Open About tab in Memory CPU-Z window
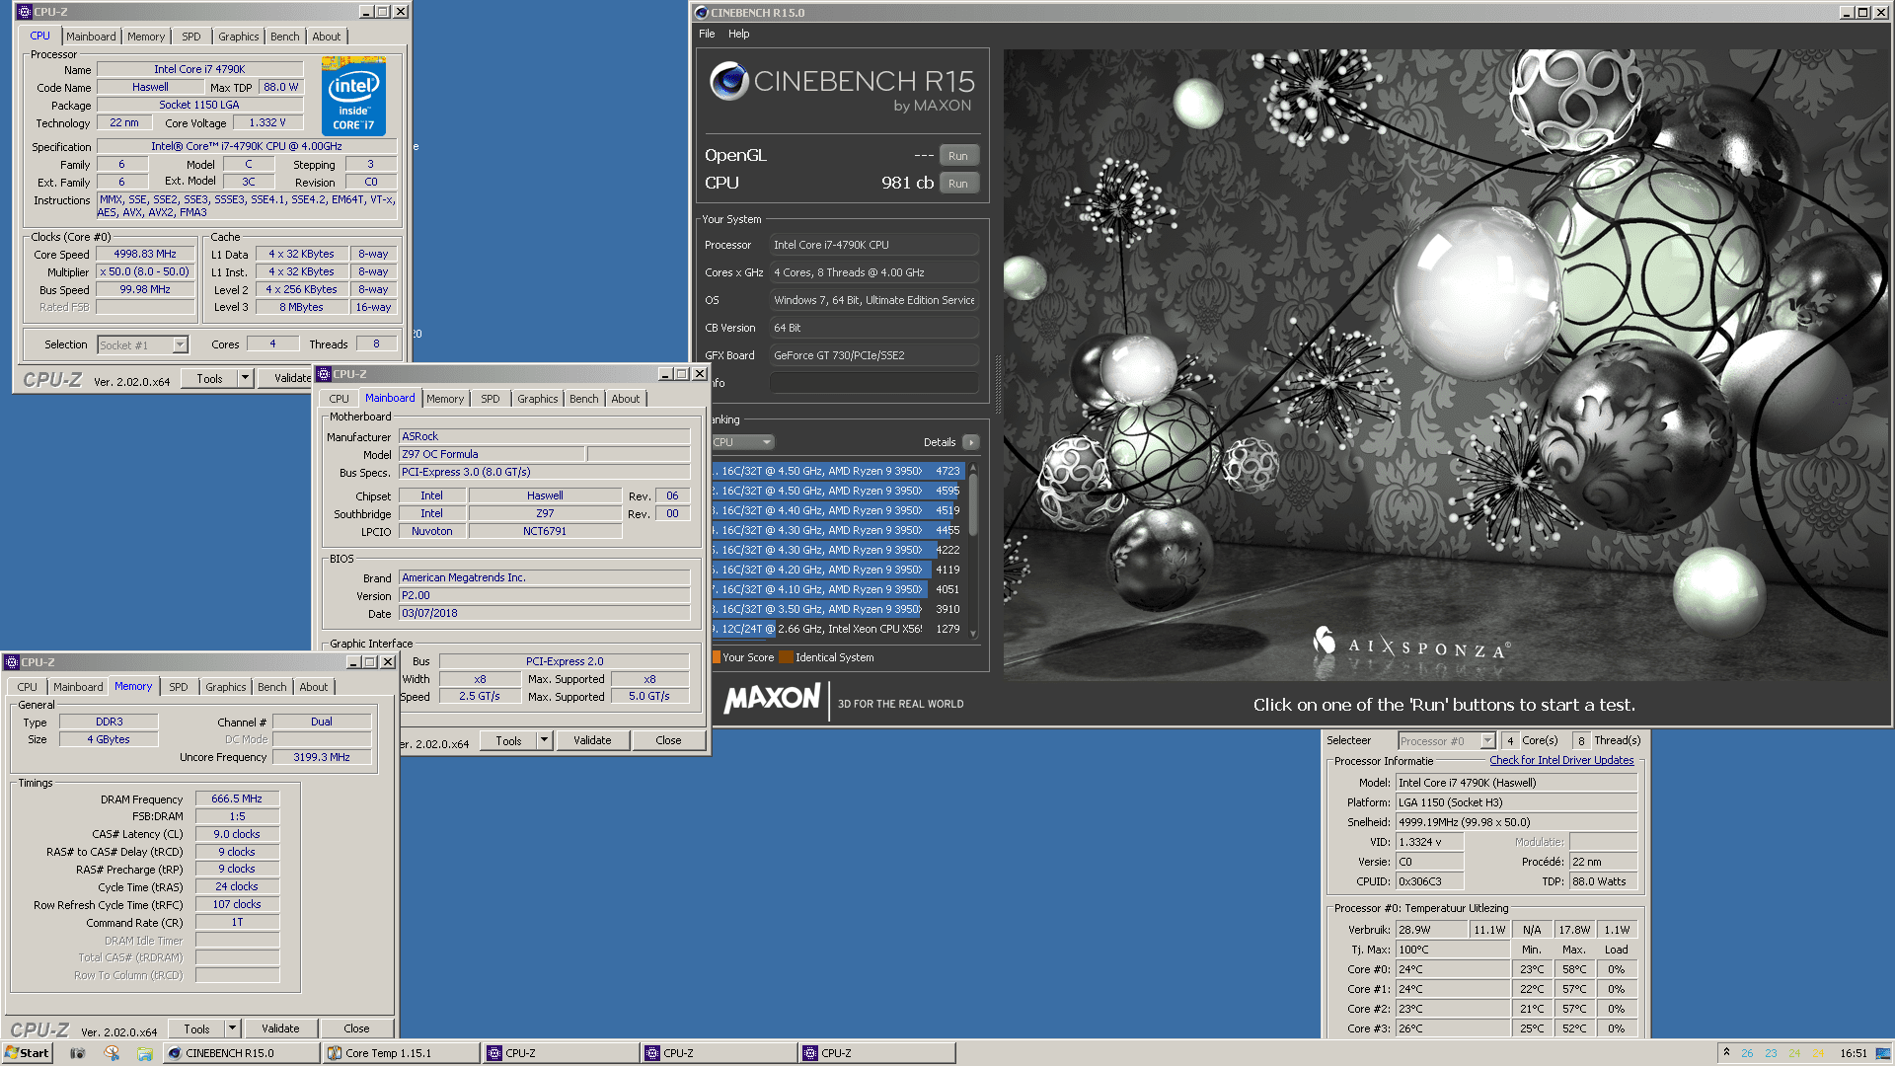 point(313,687)
